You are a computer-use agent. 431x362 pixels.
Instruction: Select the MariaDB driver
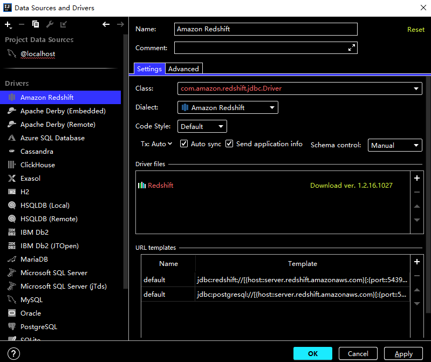click(60, 259)
